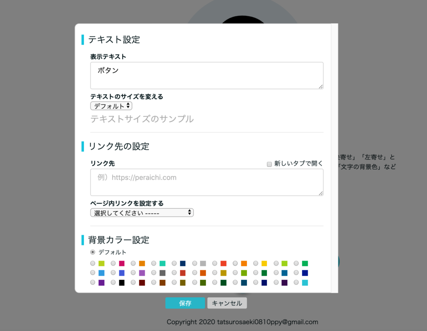Image resolution: width=427 pixels, height=331 pixels.
Task: Select the radio button beside the lime swatch
Action: point(93,263)
